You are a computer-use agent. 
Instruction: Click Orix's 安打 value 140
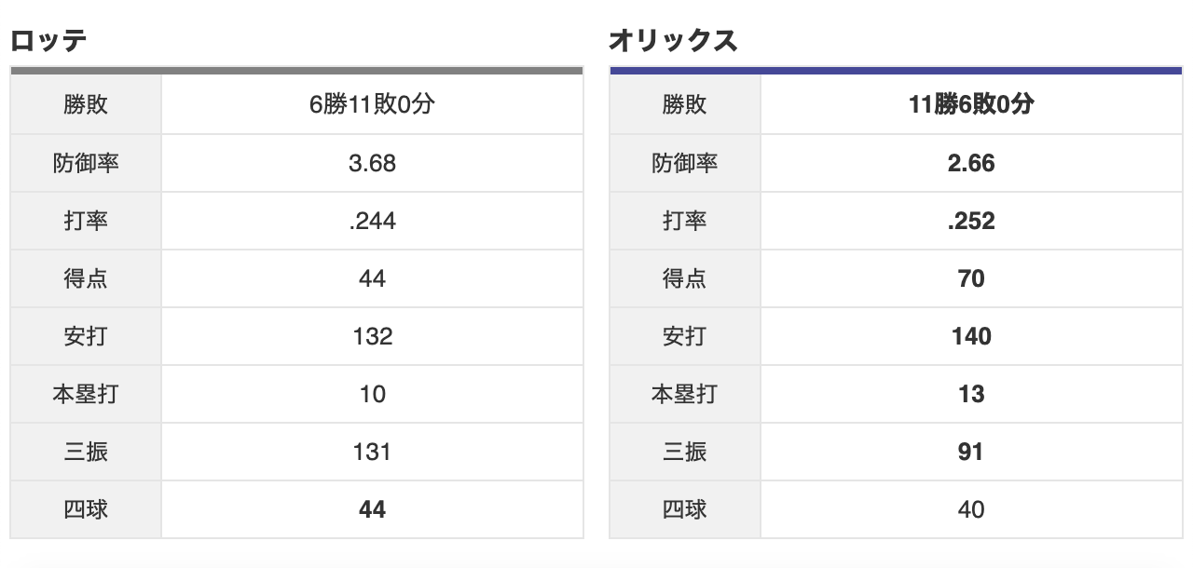tap(971, 337)
